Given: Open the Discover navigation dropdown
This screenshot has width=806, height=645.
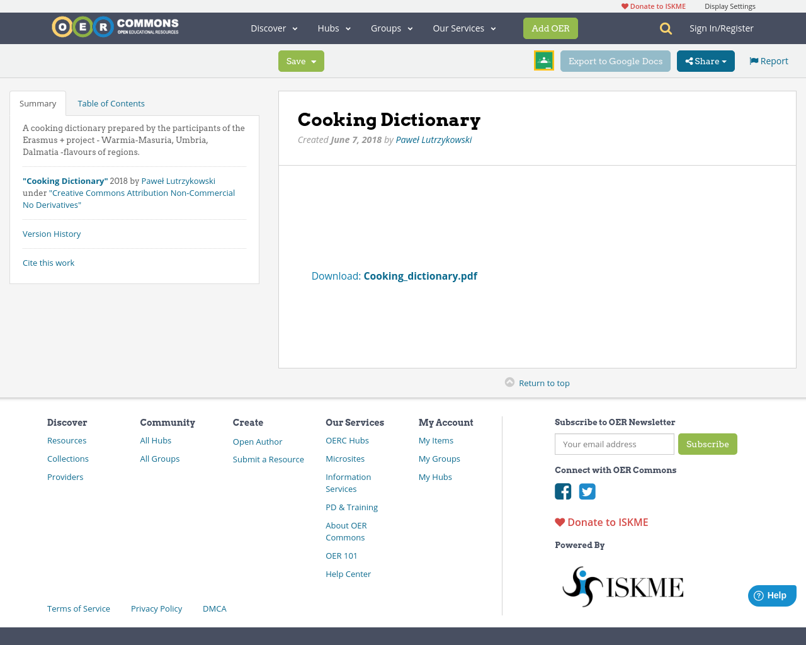Looking at the screenshot, I should [x=273, y=28].
